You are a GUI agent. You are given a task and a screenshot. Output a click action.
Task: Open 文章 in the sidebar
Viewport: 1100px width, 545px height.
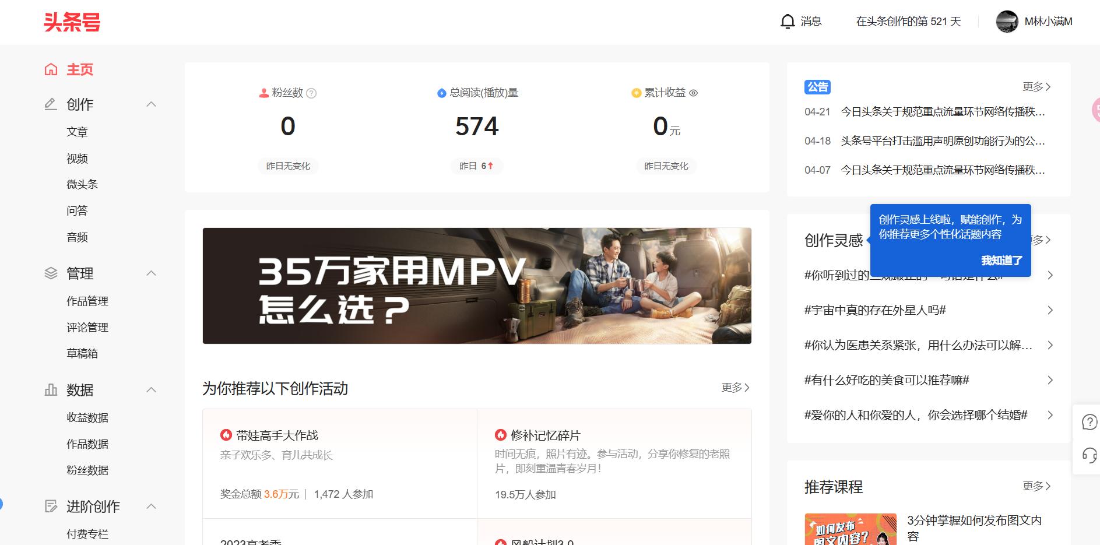point(77,132)
